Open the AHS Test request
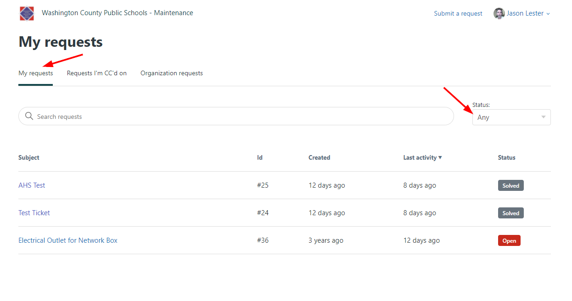This screenshot has width=572, height=301. click(32, 185)
